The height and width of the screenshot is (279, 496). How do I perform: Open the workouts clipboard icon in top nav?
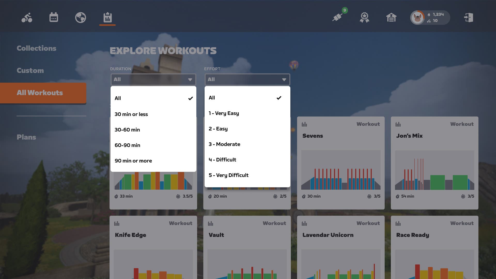(107, 18)
